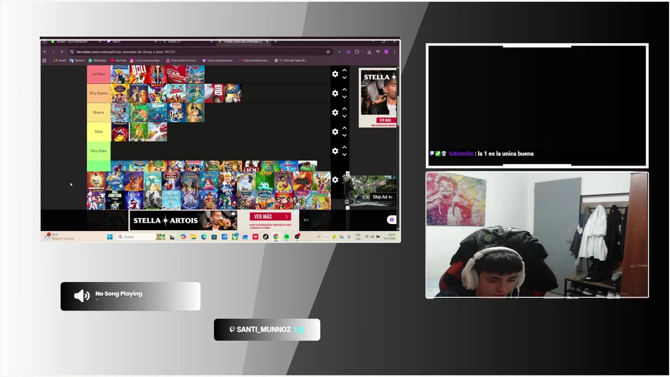670x377 pixels.
Task: Select the Finding Nemo poster in Buena
Action: pyautogui.click(x=158, y=113)
